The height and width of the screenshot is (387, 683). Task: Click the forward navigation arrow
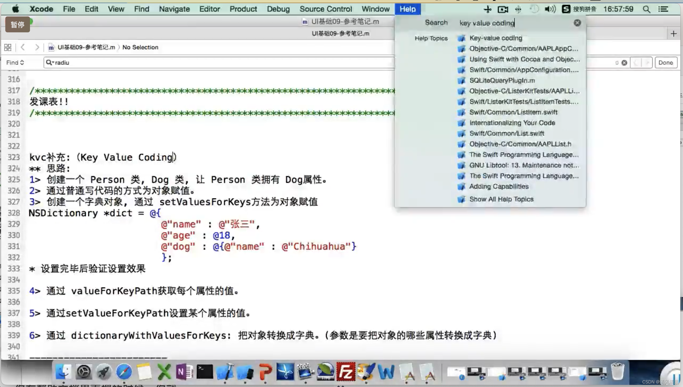point(37,47)
